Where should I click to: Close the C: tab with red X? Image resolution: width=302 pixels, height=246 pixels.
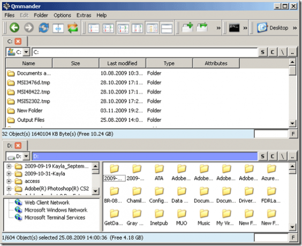(x=18, y=41)
